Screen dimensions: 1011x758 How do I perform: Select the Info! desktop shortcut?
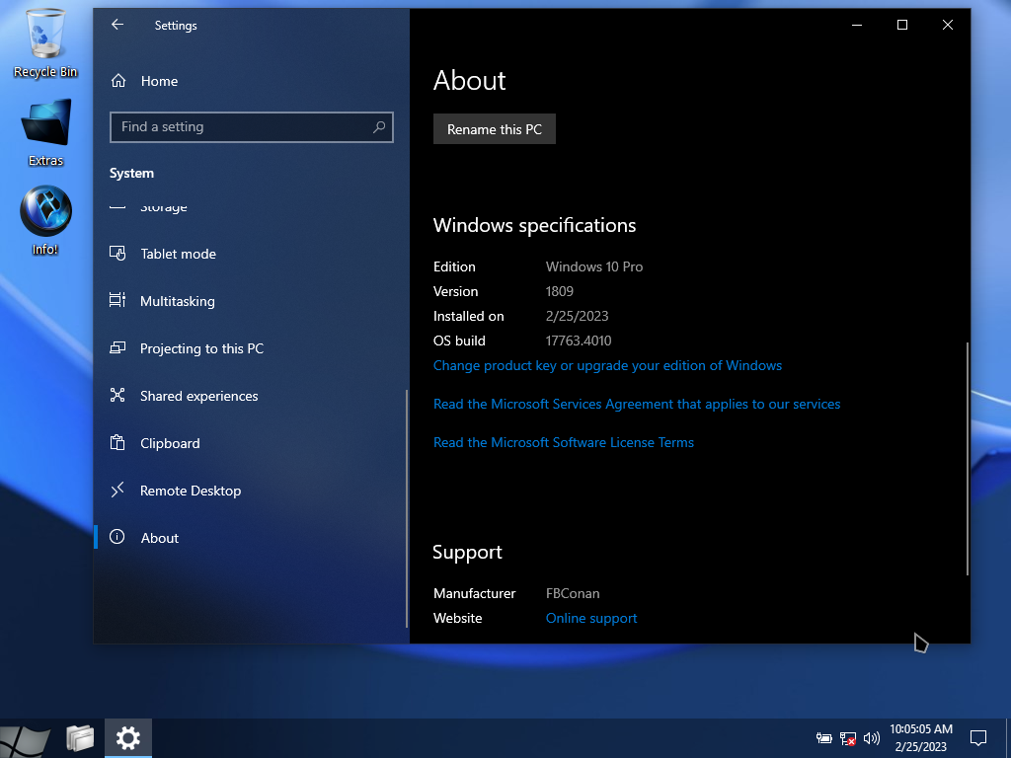pyautogui.click(x=45, y=221)
